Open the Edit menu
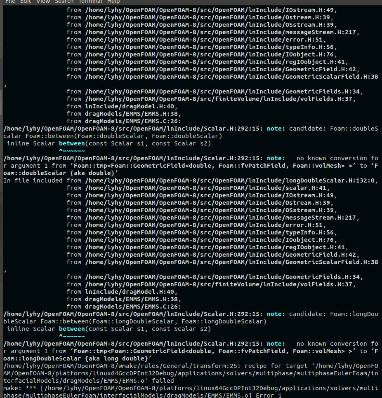 [26, 2]
